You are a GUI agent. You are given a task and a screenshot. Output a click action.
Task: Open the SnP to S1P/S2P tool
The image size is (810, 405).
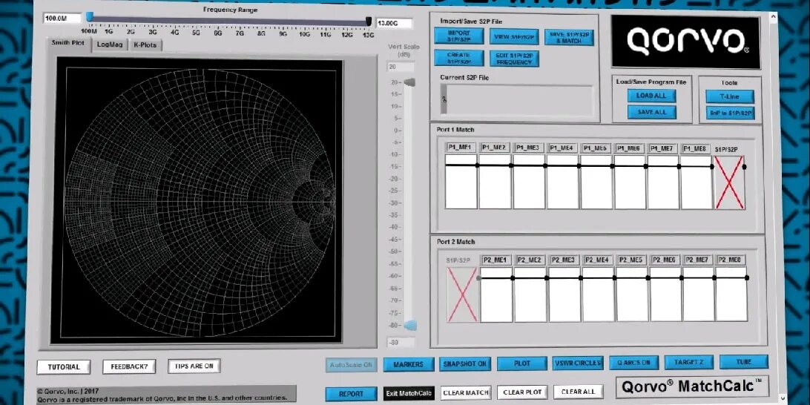point(730,113)
